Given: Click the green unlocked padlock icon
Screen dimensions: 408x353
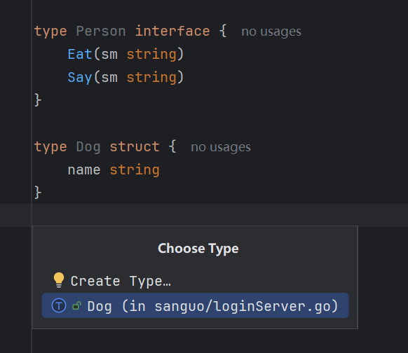Looking at the screenshot, I should point(76,305).
